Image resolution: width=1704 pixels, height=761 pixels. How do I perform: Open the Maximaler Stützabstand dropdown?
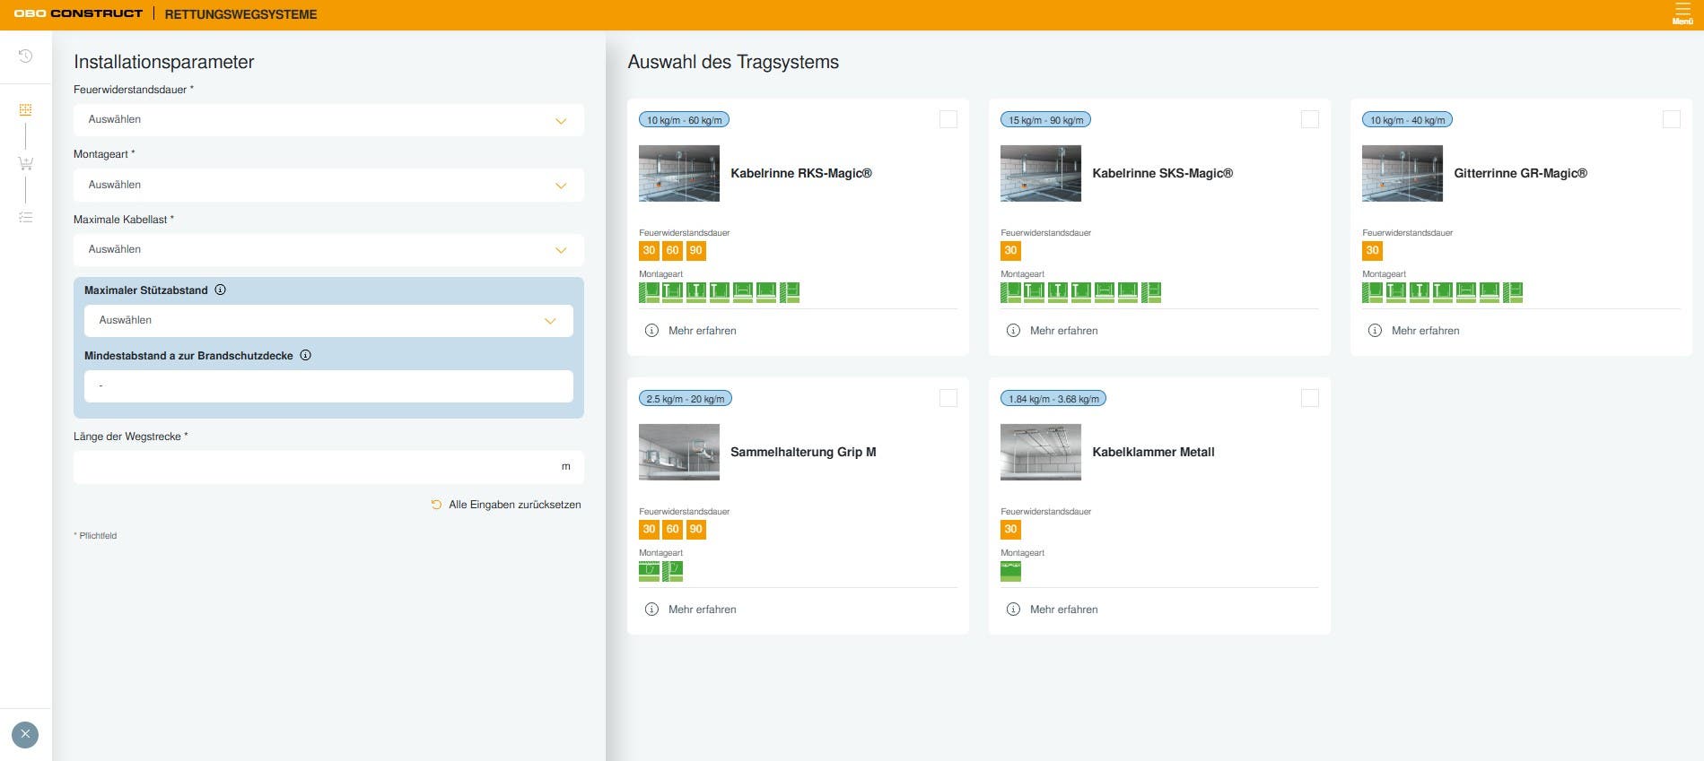[328, 321]
